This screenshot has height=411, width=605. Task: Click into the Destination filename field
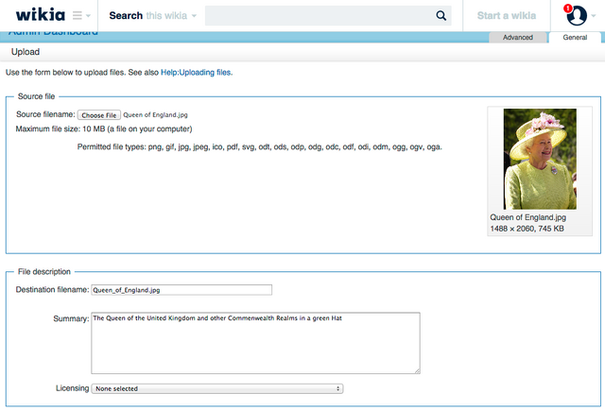181,290
